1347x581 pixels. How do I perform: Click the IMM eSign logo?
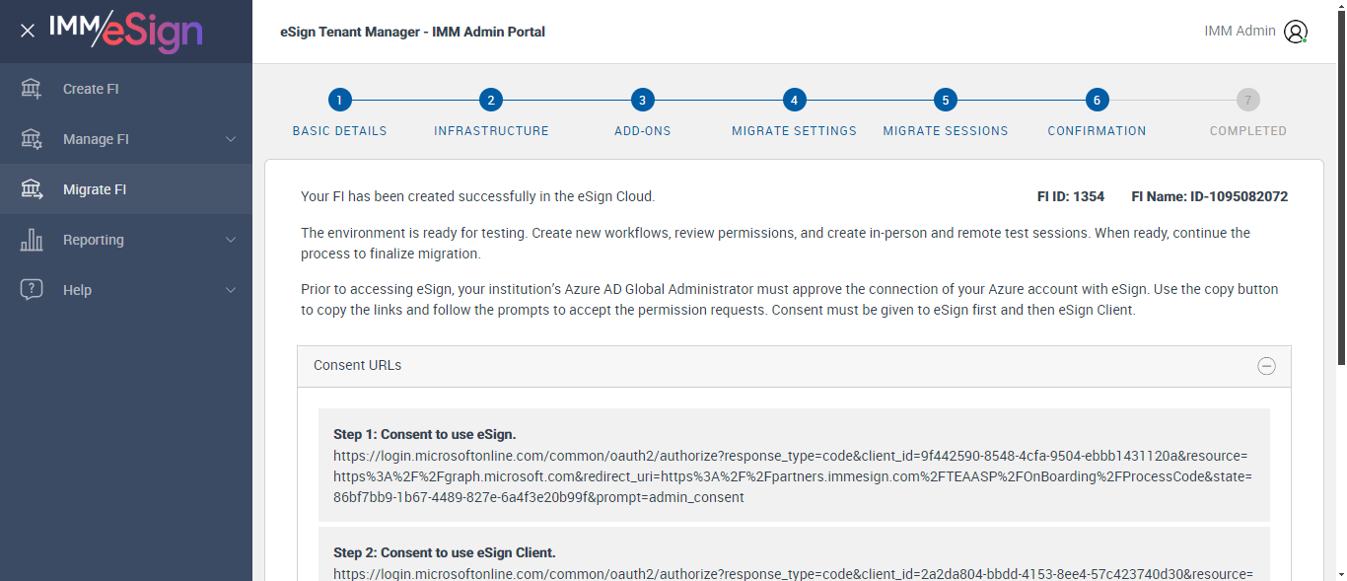point(126,31)
